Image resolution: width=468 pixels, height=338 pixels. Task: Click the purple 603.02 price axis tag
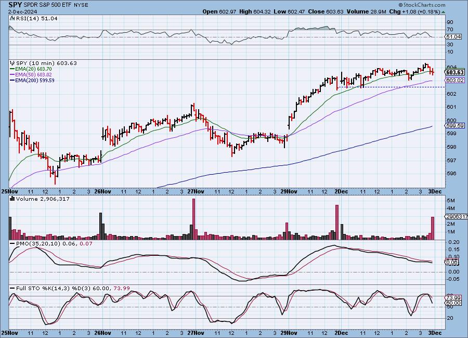(454, 80)
